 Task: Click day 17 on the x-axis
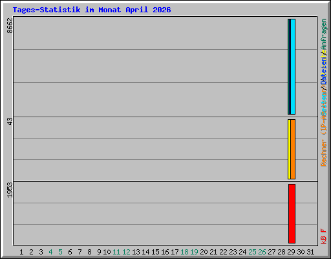point(175,252)
